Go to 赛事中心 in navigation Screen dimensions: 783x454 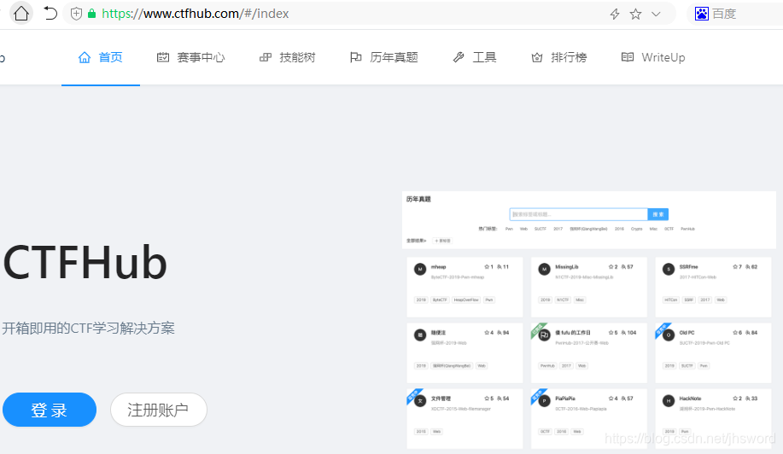190,57
